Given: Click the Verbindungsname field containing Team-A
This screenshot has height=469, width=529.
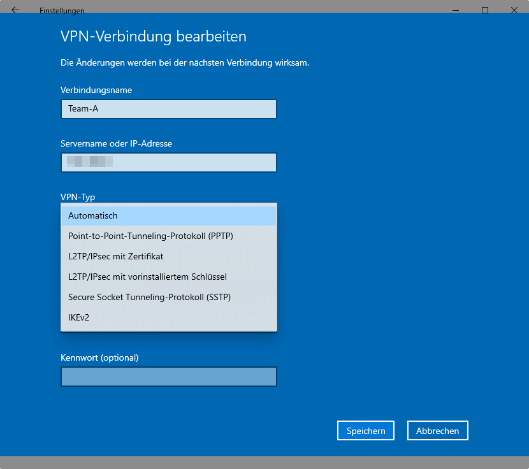Looking at the screenshot, I should 169,108.
